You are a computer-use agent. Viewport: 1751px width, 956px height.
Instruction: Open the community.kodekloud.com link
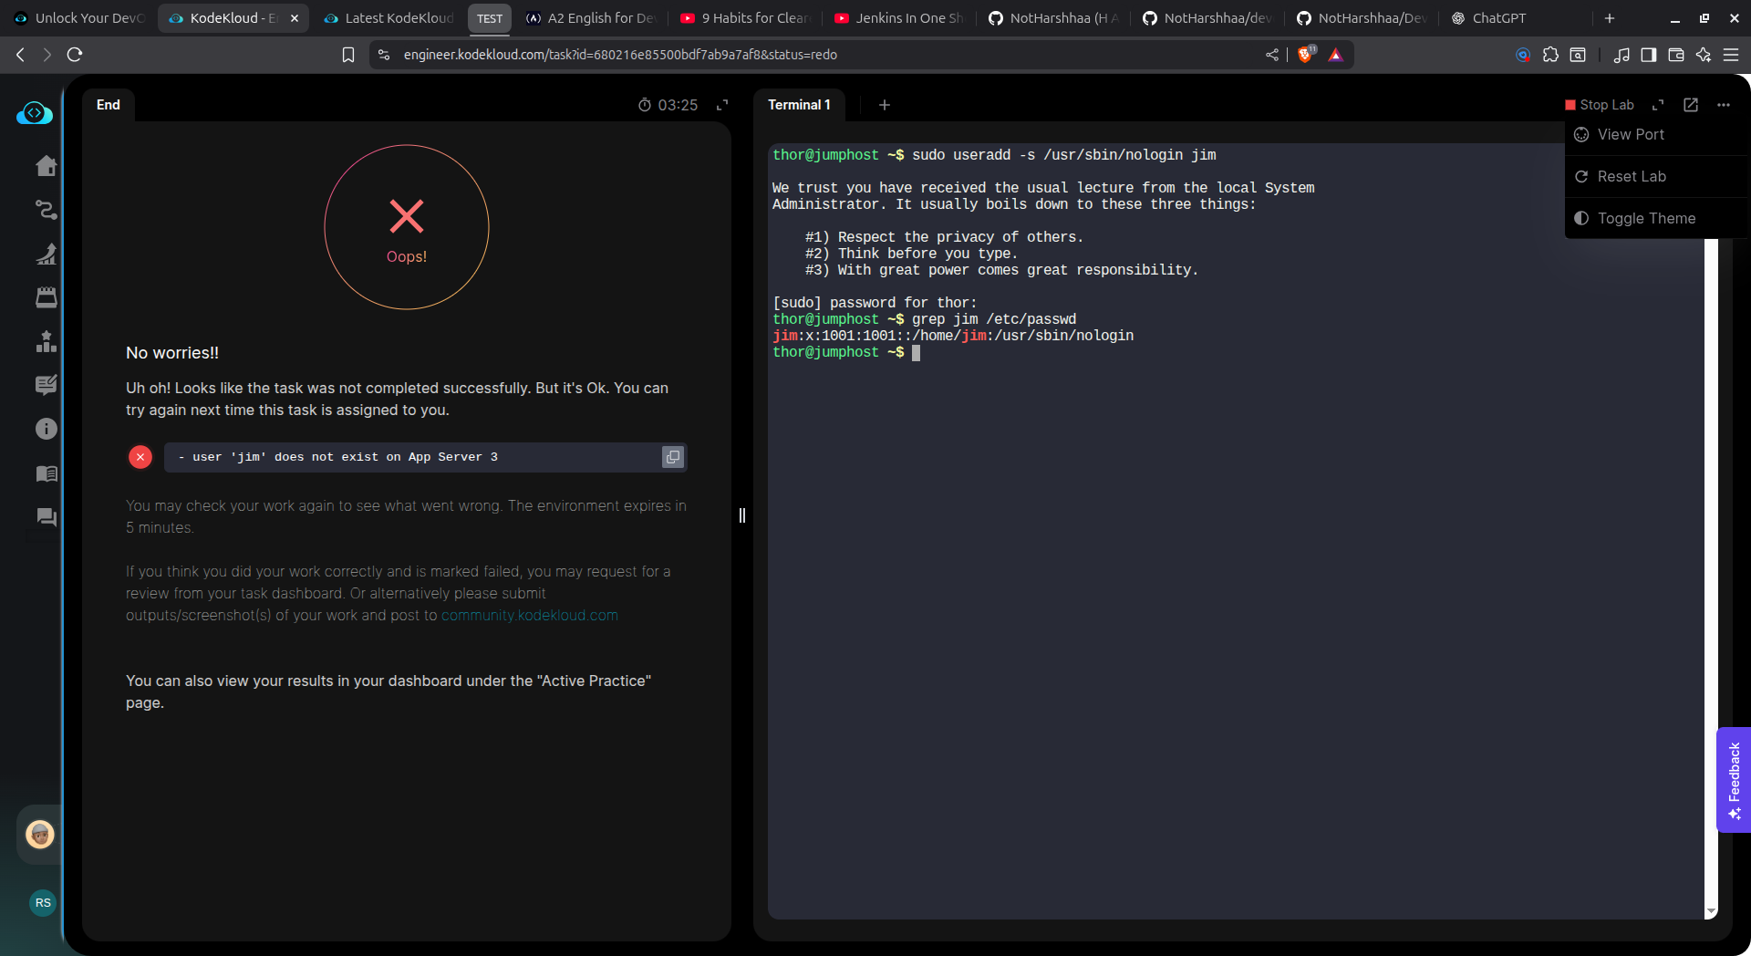[x=529, y=616]
